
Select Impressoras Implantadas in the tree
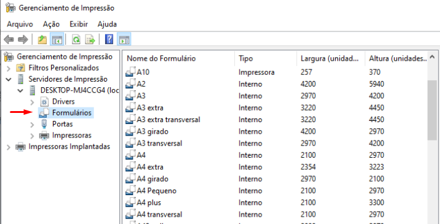(69, 147)
